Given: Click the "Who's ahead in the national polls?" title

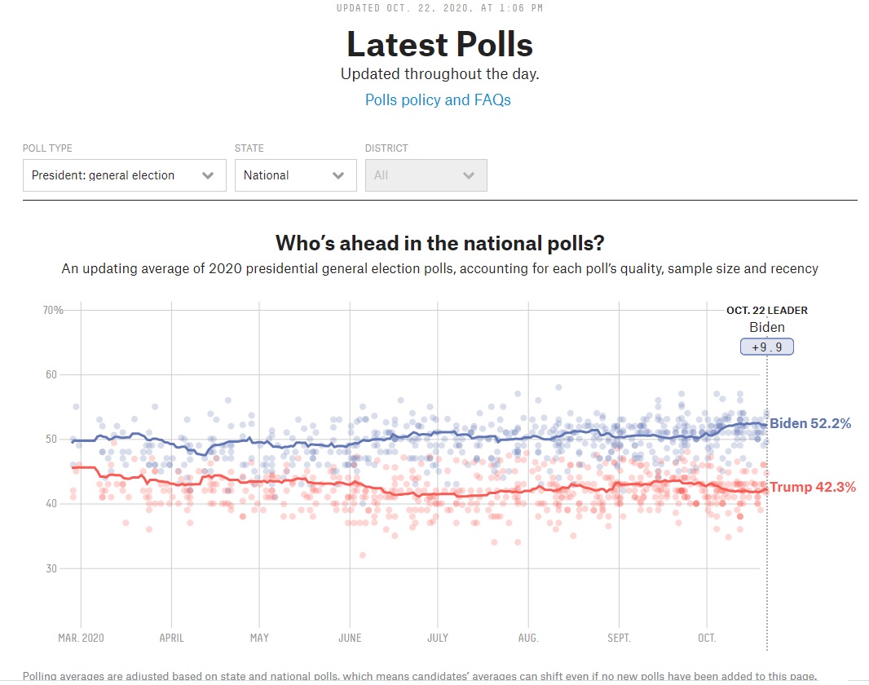Looking at the screenshot, I should pos(439,243).
